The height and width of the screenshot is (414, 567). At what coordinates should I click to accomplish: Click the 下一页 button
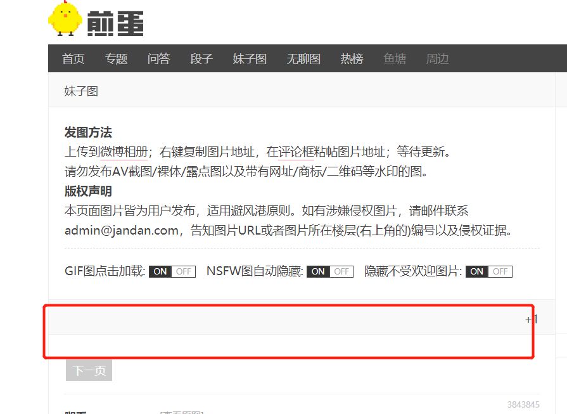click(x=89, y=370)
